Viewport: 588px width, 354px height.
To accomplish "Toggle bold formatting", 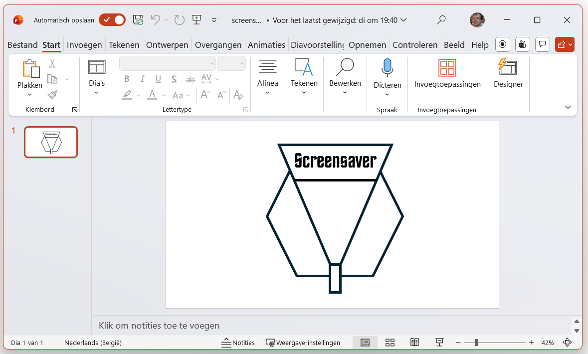I will [126, 79].
